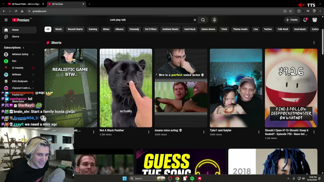324x182 pixels.
Task: Bookmark this page with the star
Action: 290,11
